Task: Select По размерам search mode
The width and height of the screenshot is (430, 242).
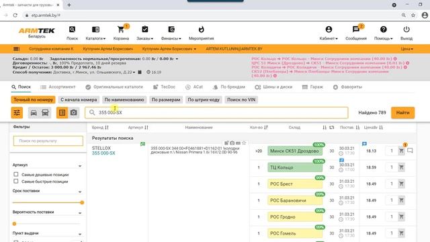Action: pos(166,100)
